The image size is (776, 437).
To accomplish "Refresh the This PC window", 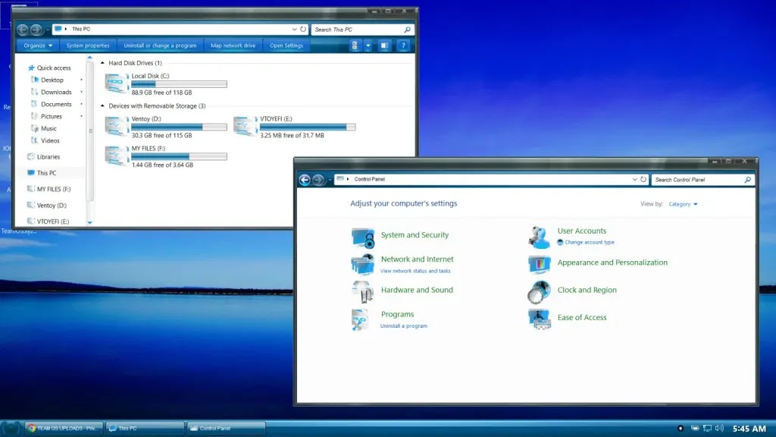I will [x=303, y=30].
